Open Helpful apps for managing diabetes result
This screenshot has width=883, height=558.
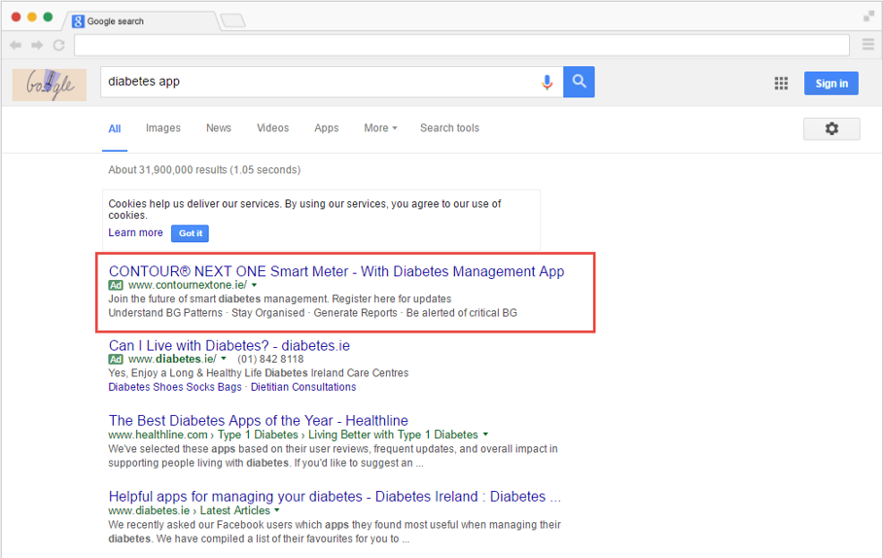(x=335, y=497)
